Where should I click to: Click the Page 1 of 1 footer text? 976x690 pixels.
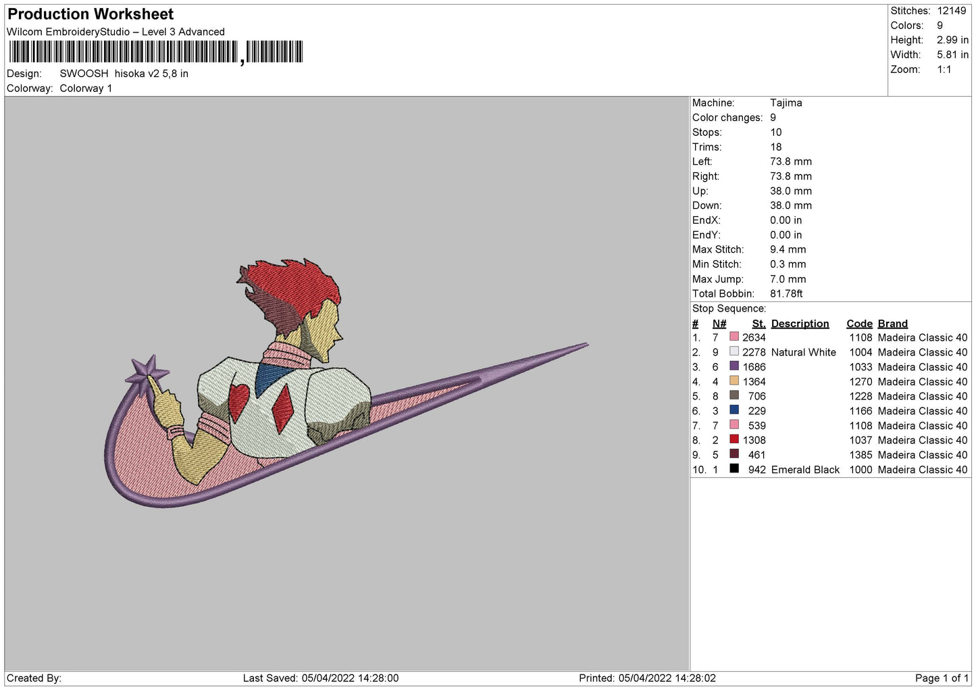(x=941, y=678)
